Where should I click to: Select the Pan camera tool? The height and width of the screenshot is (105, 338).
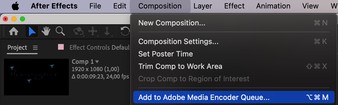[x=93, y=31]
